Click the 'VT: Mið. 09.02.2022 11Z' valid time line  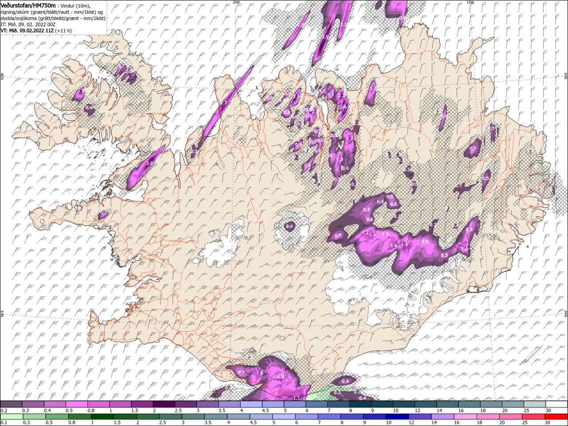point(36,31)
